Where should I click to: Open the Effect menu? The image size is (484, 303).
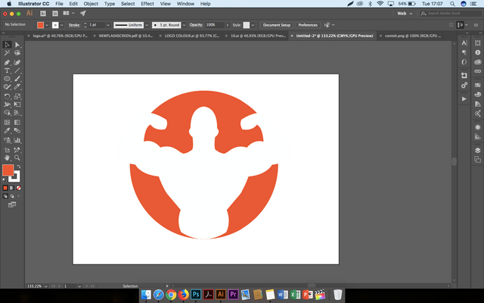click(147, 4)
